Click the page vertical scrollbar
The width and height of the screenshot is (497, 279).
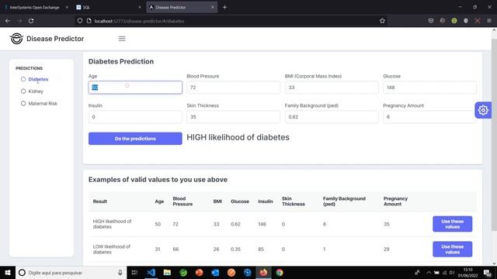pyautogui.click(x=494, y=134)
